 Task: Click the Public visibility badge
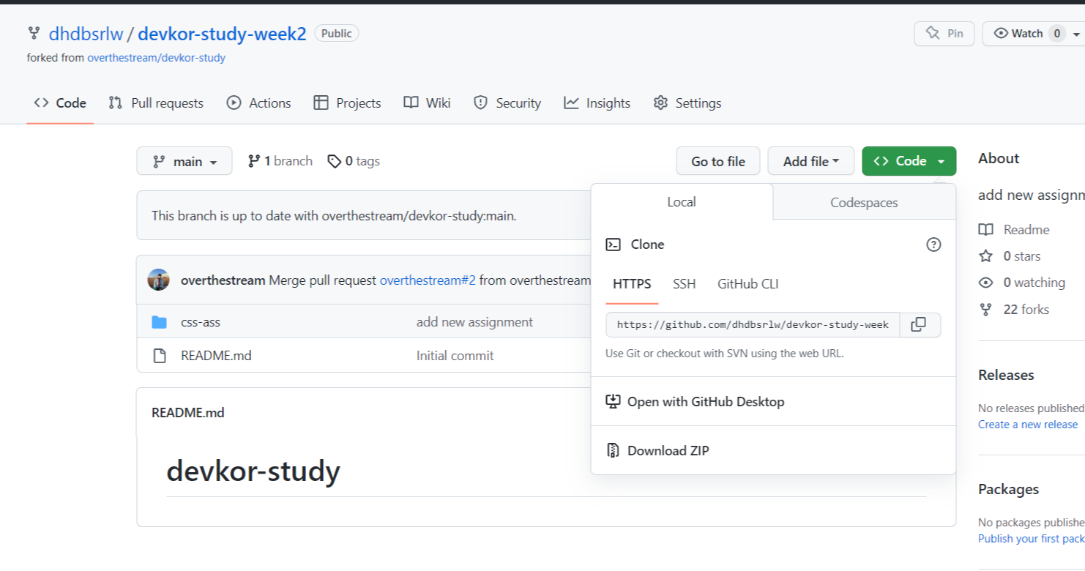(337, 34)
